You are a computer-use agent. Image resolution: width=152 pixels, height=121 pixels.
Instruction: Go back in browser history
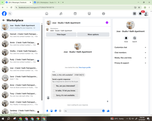(x=3, y=7)
